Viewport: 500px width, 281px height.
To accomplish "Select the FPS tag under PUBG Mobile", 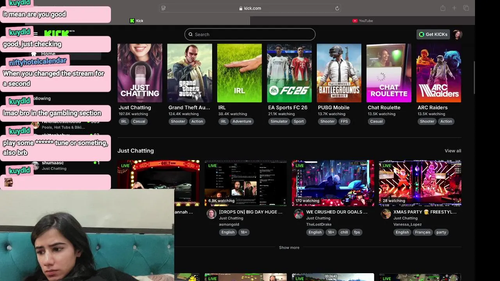I will click(344, 121).
